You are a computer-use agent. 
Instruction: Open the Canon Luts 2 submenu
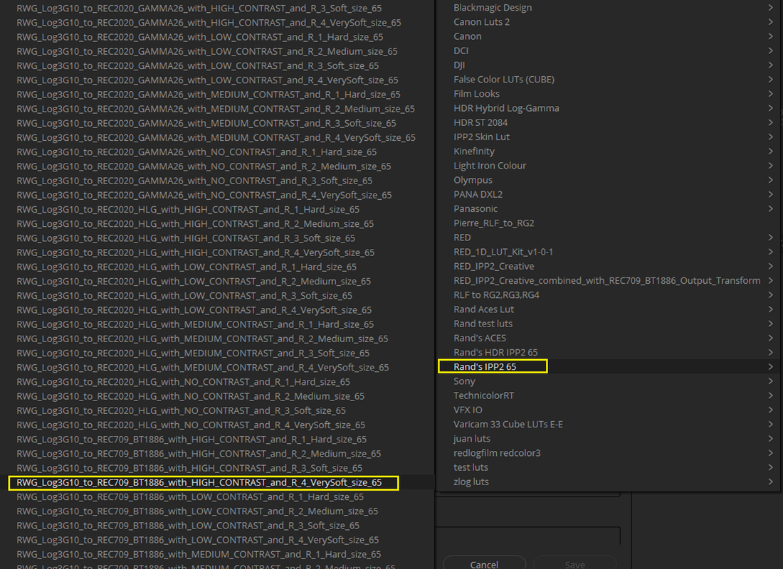(608, 22)
